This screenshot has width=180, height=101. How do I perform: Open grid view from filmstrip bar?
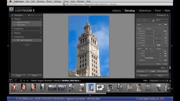point(21,81)
